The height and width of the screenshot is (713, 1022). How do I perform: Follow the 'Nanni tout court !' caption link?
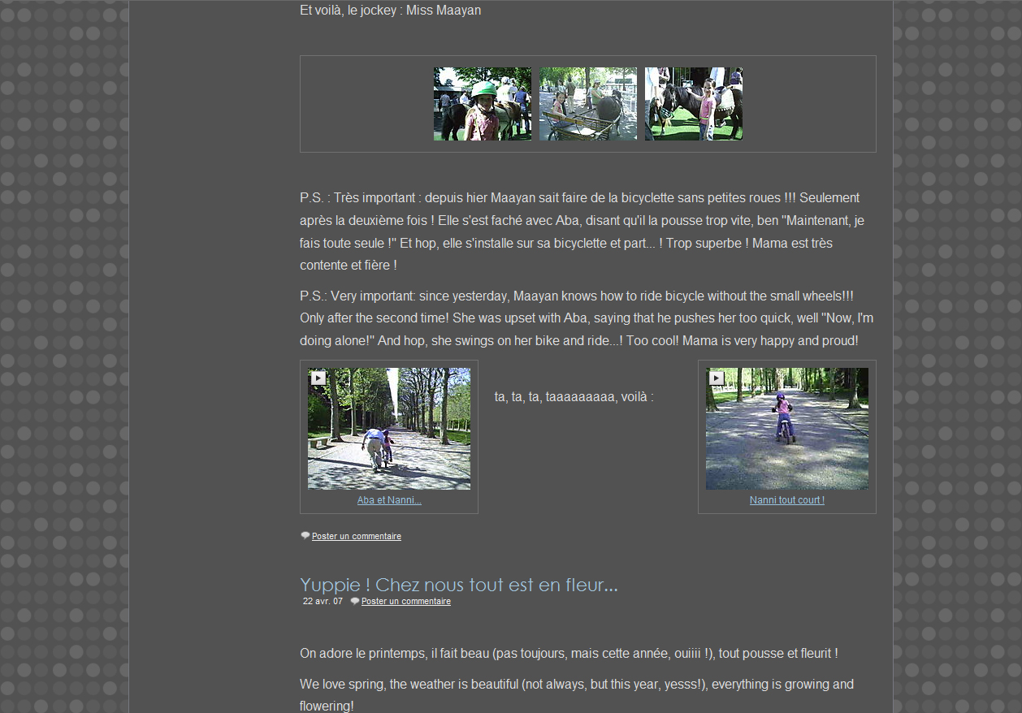[786, 500]
